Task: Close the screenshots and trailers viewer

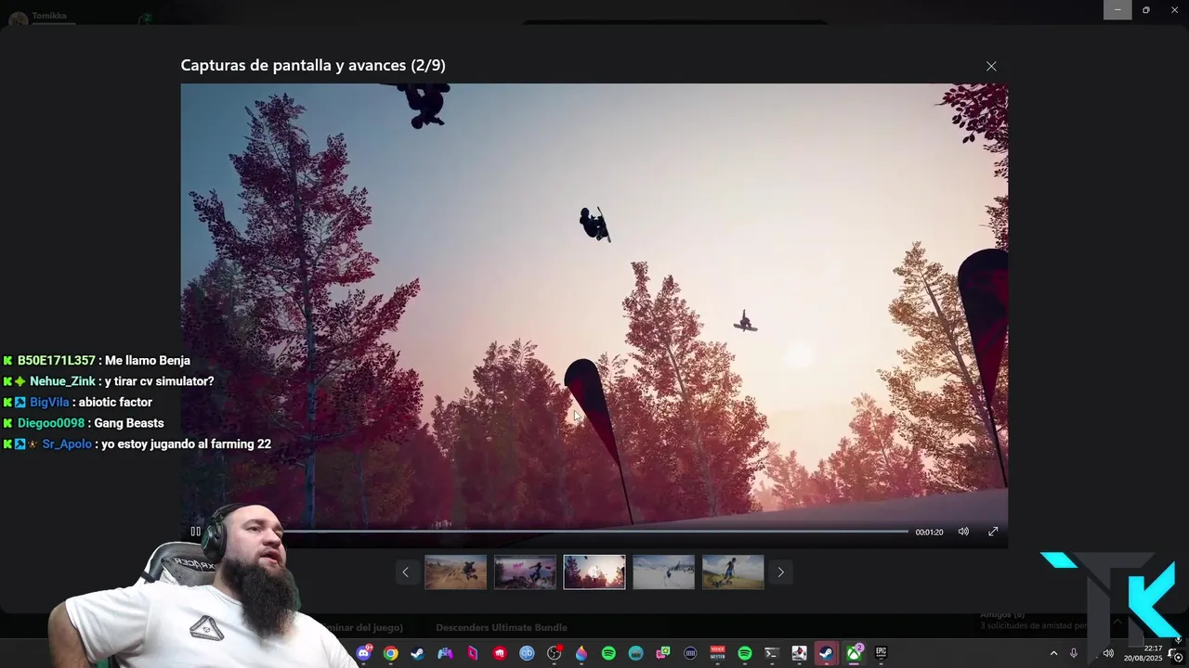Action: coord(991,66)
